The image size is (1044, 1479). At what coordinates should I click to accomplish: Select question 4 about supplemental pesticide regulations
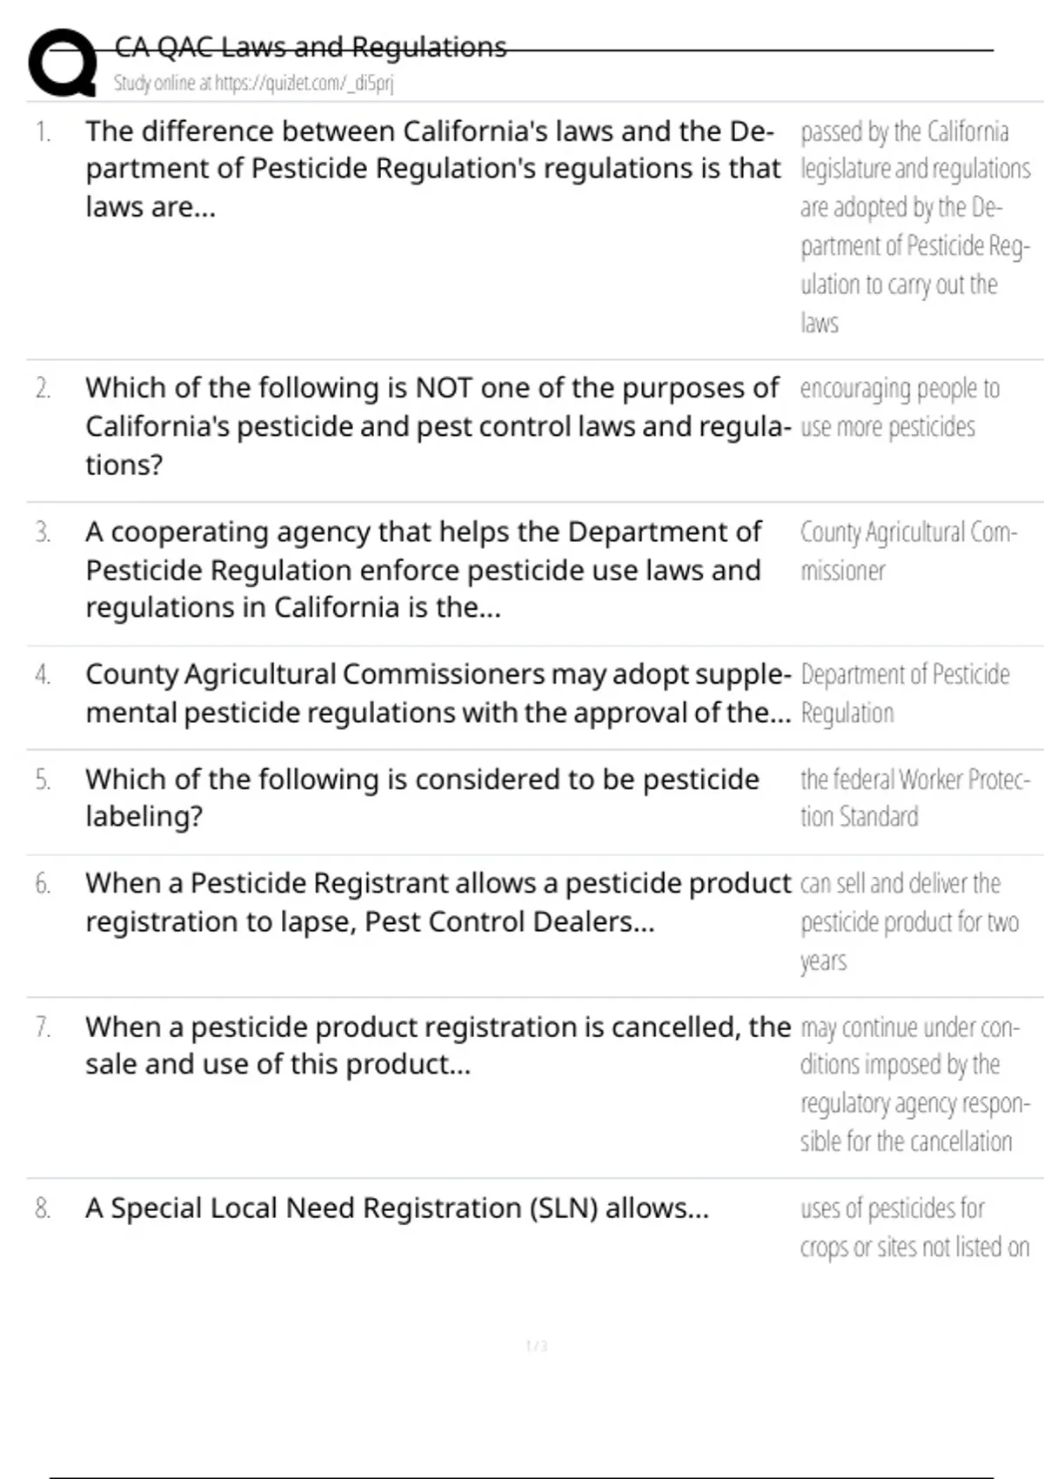pos(438,693)
